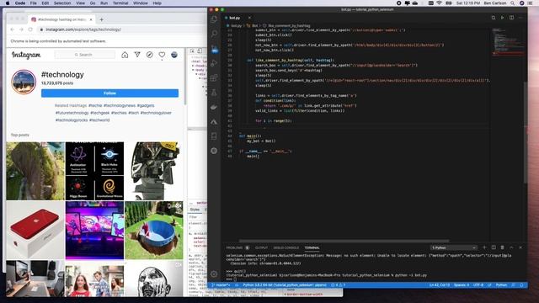Screen dimensions: 539x303
Task: Open the File menu
Action: coord(34,3)
